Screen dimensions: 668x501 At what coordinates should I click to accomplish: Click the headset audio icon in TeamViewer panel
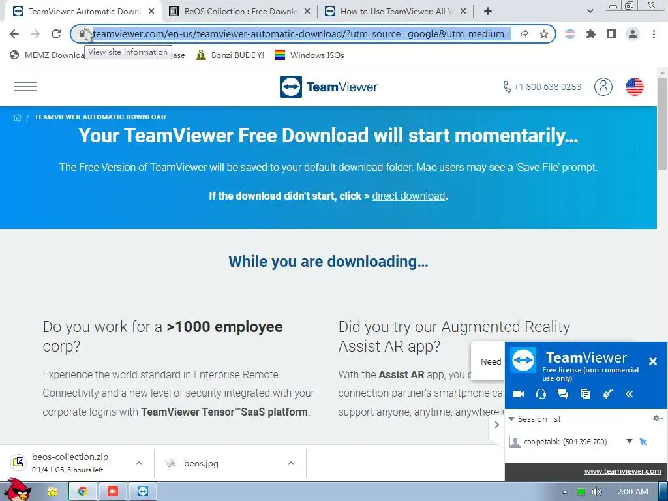tap(541, 394)
